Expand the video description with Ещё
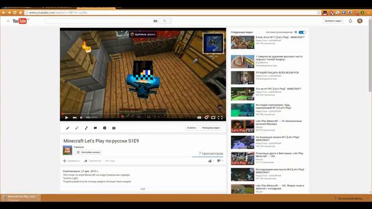This screenshot has width=372, height=209. [x=143, y=189]
